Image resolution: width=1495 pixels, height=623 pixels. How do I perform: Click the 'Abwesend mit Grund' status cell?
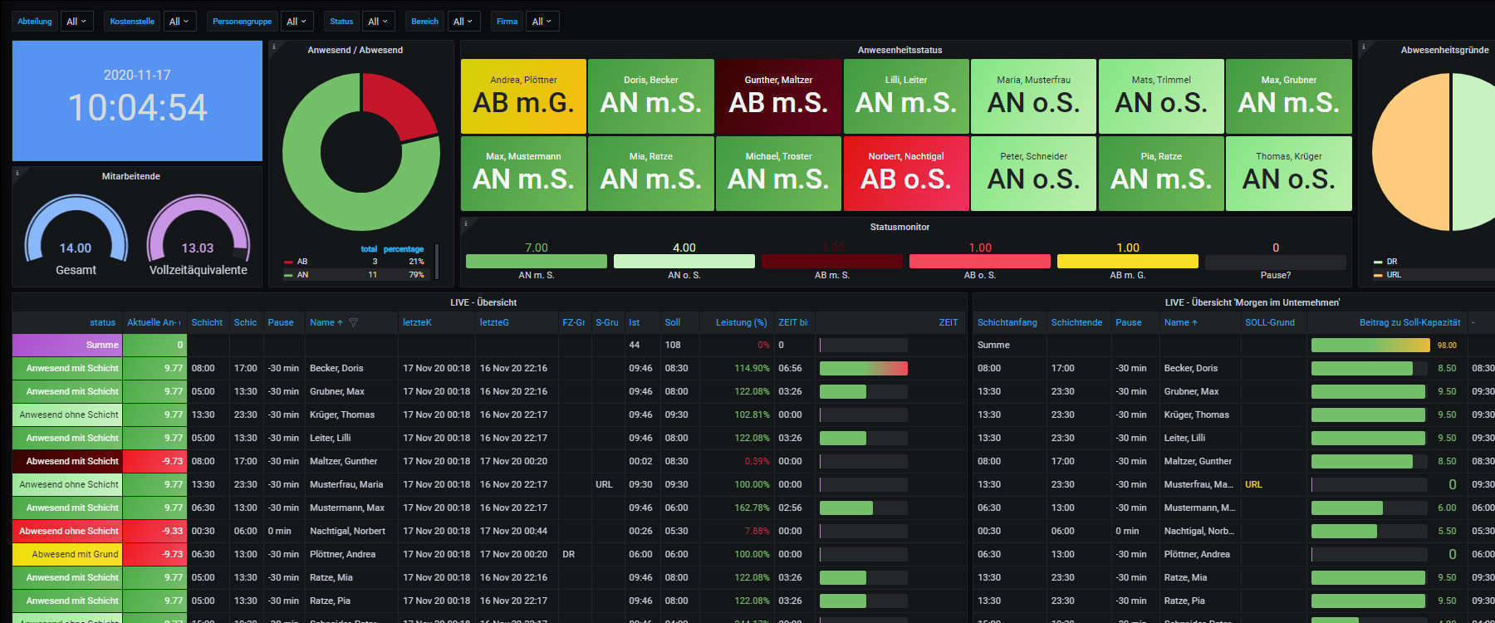[x=67, y=554]
